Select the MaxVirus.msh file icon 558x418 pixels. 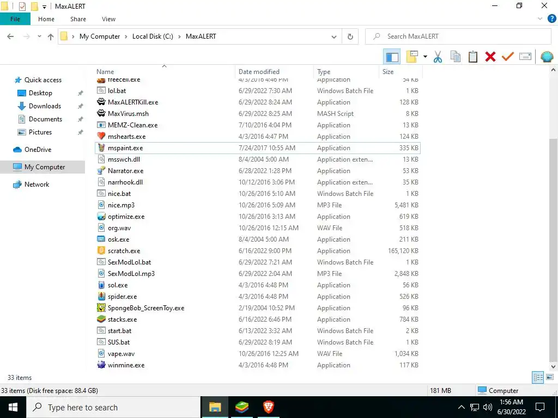(101, 113)
